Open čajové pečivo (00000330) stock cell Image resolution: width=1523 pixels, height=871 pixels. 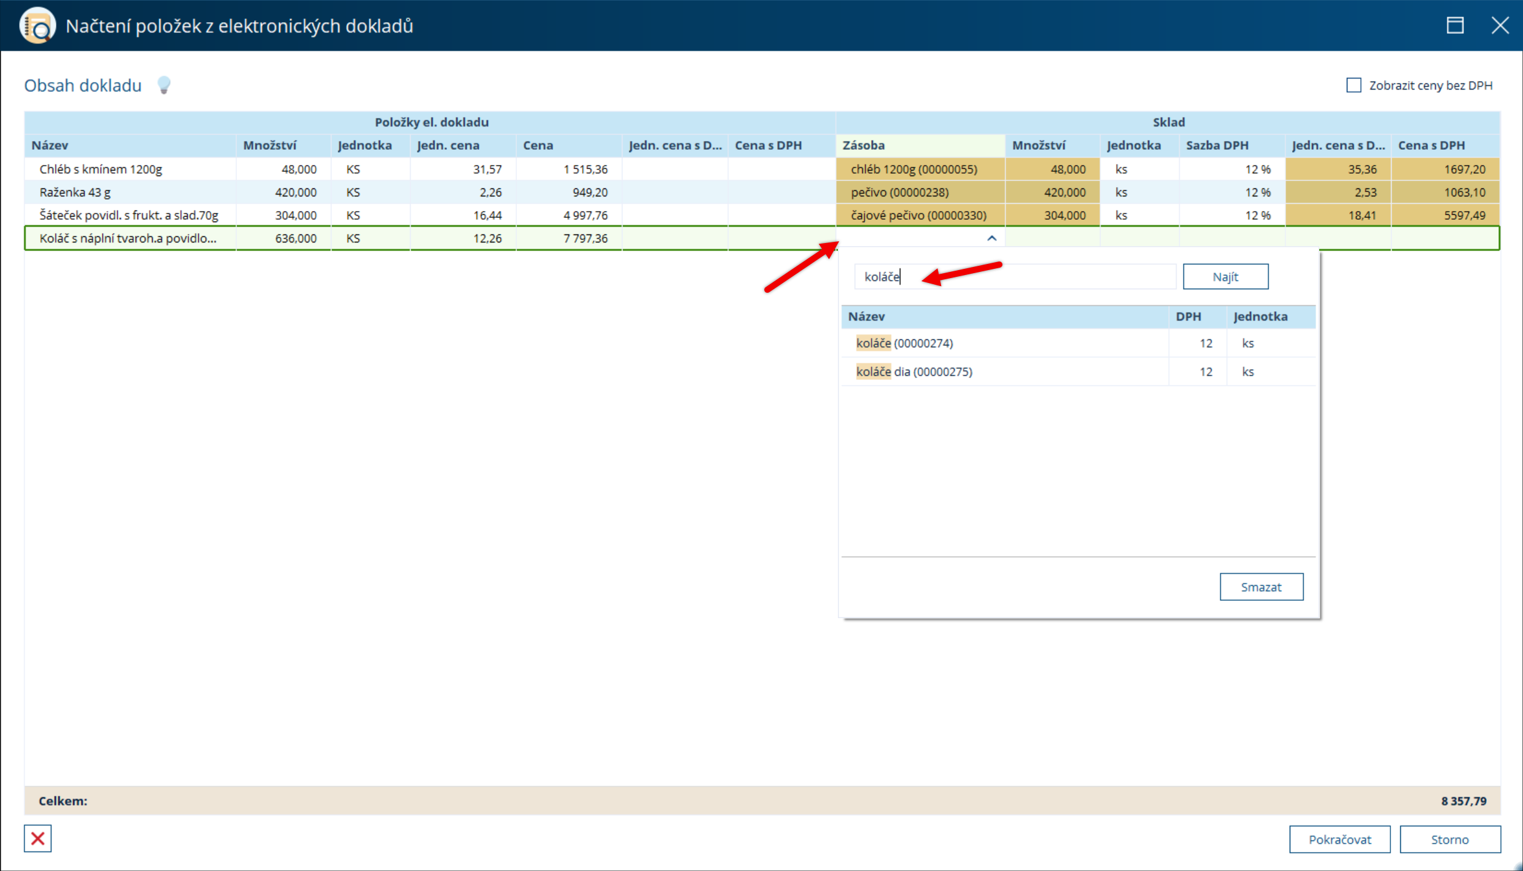click(x=919, y=215)
